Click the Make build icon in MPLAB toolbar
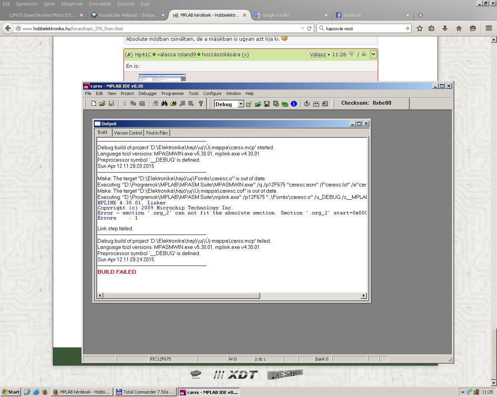This screenshot has height=397, width=497. pos(307,104)
